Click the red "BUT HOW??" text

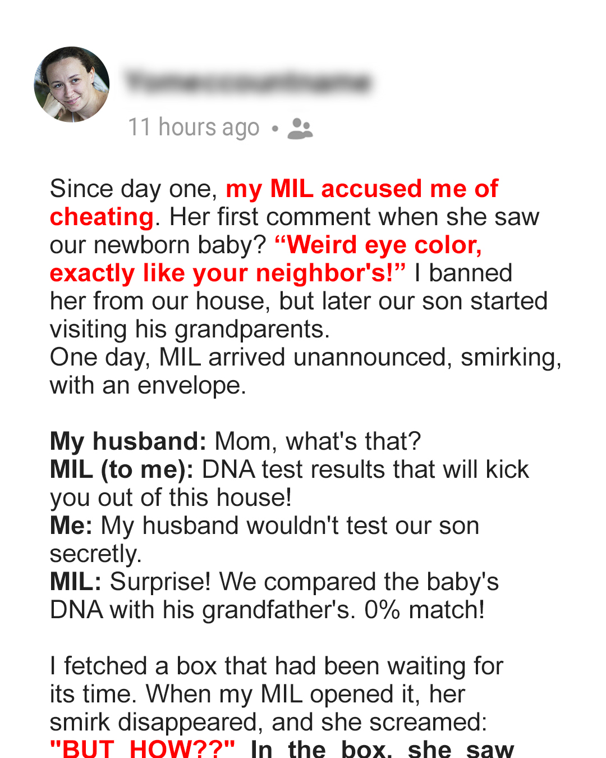(143, 749)
